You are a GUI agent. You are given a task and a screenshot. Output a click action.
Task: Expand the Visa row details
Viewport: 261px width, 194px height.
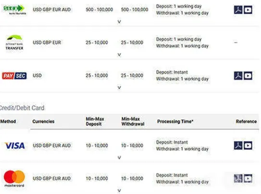point(119,158)
